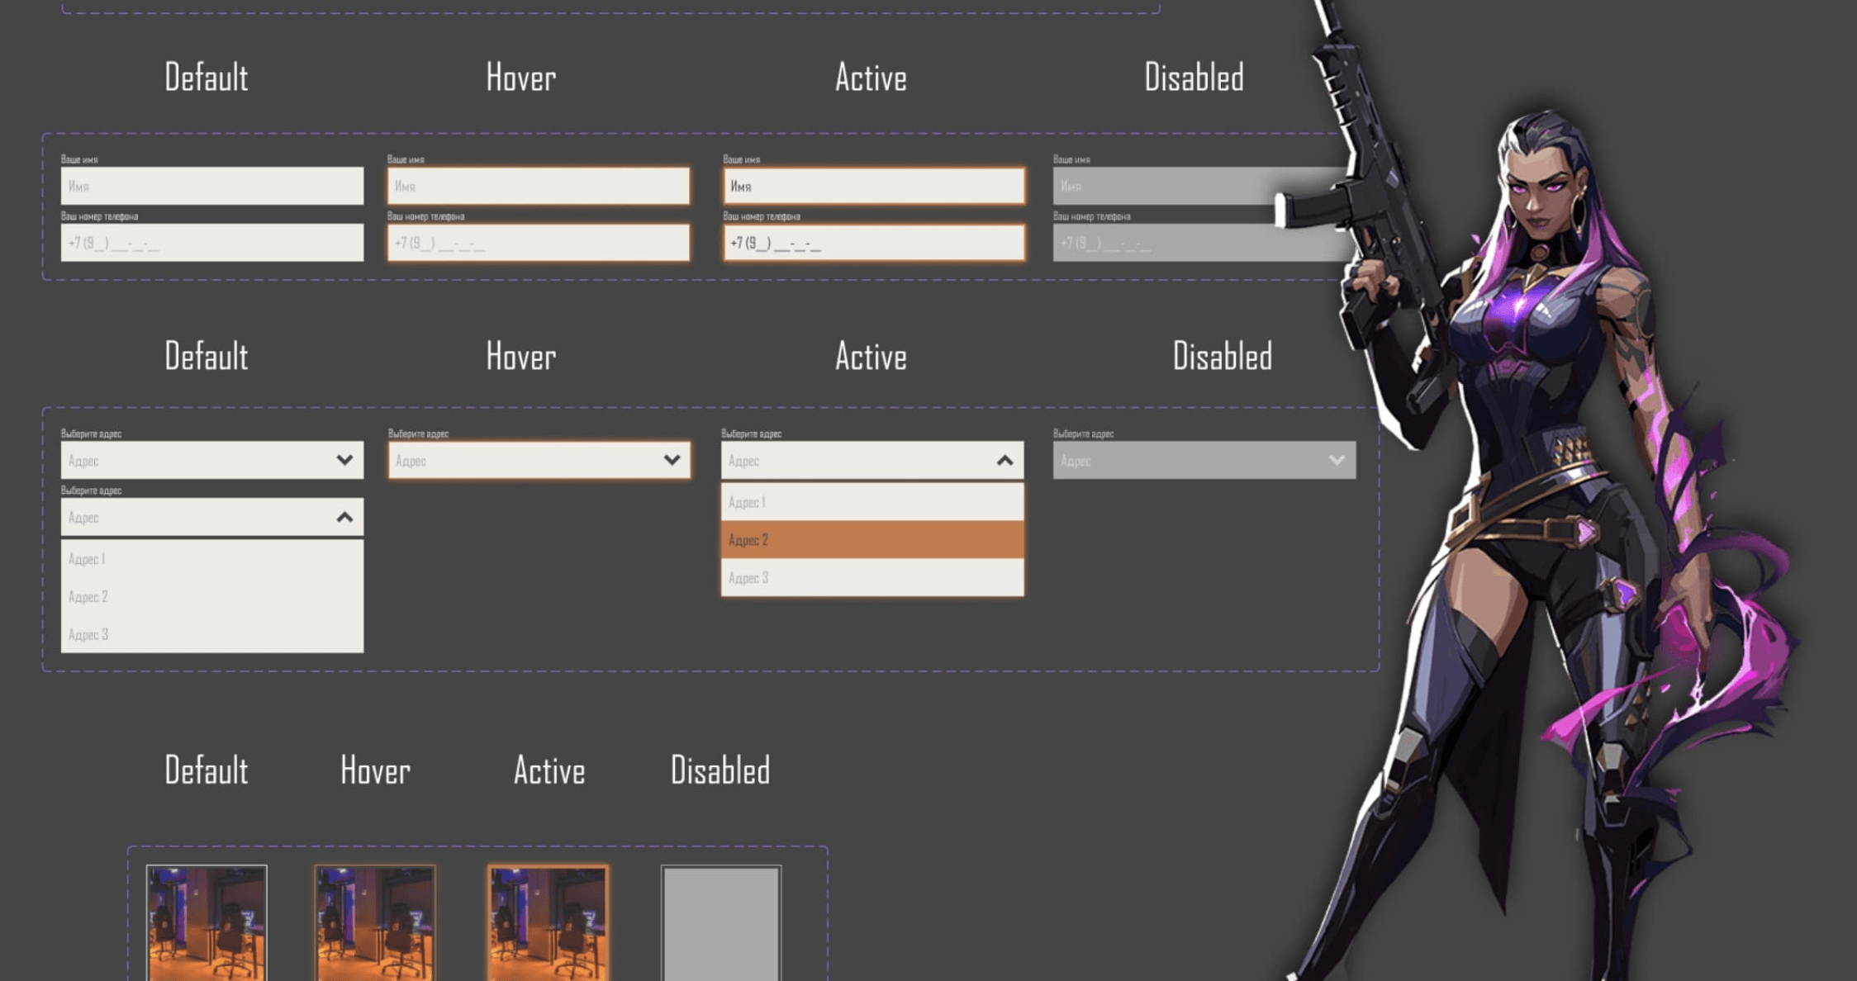Image resolution: width=1857 pixels, height=981 pixels.
Task: Expand the Hover address dropdown chevron
Action: [x=672, y=460]
